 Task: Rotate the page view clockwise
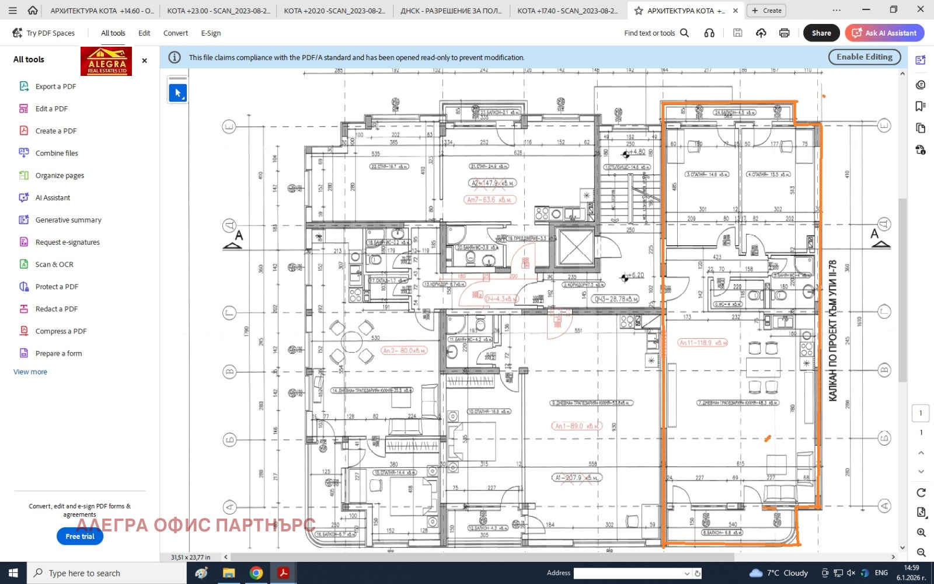coord(921,492)
